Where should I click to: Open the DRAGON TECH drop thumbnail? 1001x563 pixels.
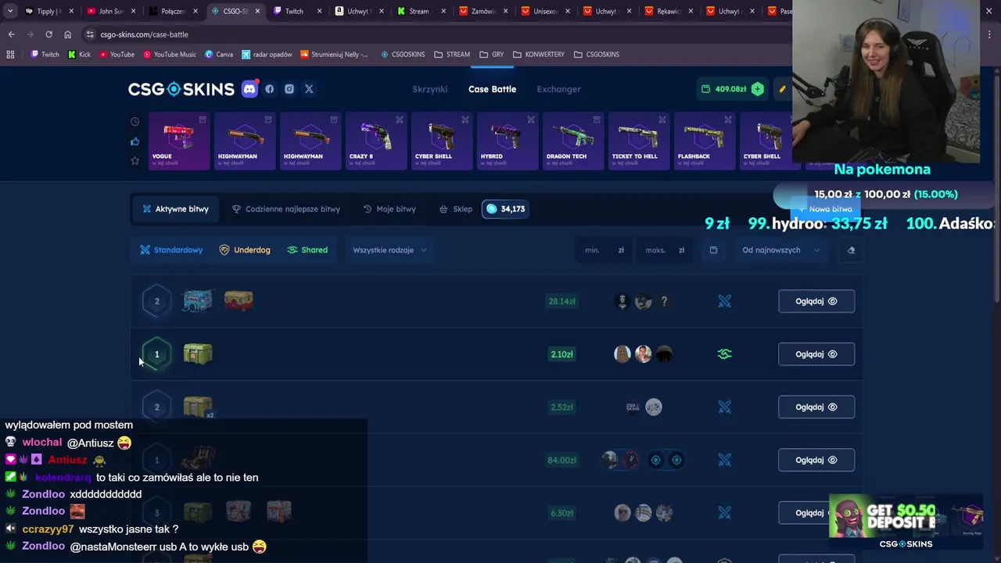(x=573, y=142)
